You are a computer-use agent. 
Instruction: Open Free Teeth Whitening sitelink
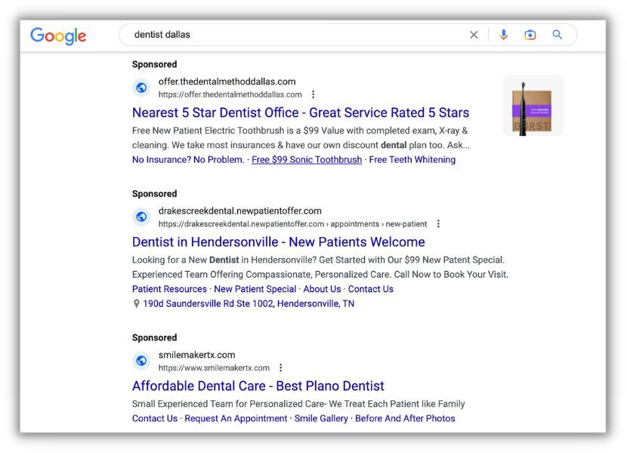[x=412, y=159]
